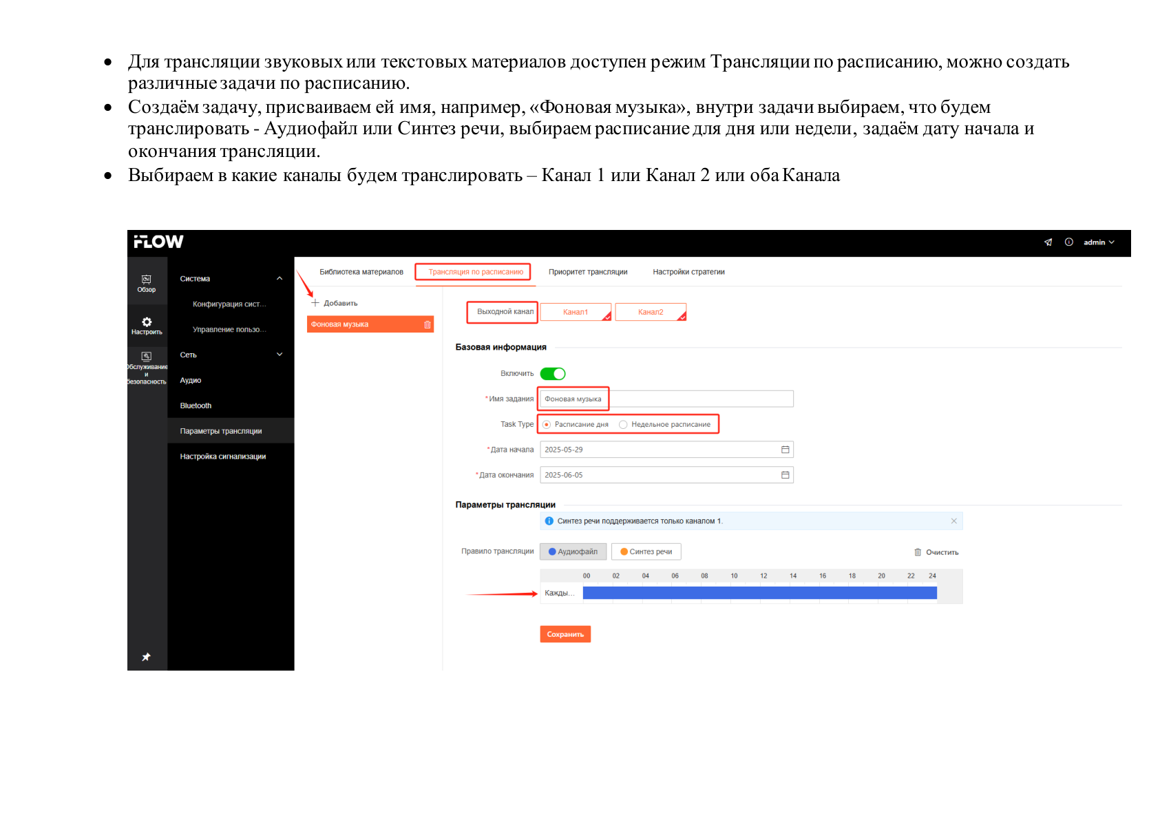Screen dimensions: 1160x820
Task: Click the FLOW logo
Action: (x=158, y=242)
